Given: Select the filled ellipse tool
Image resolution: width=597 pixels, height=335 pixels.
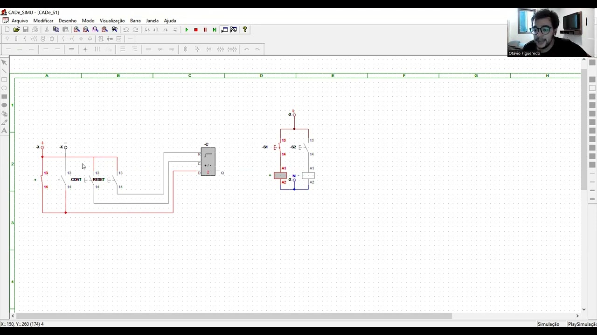Looking at the screenshot, I should pos(4,105).
